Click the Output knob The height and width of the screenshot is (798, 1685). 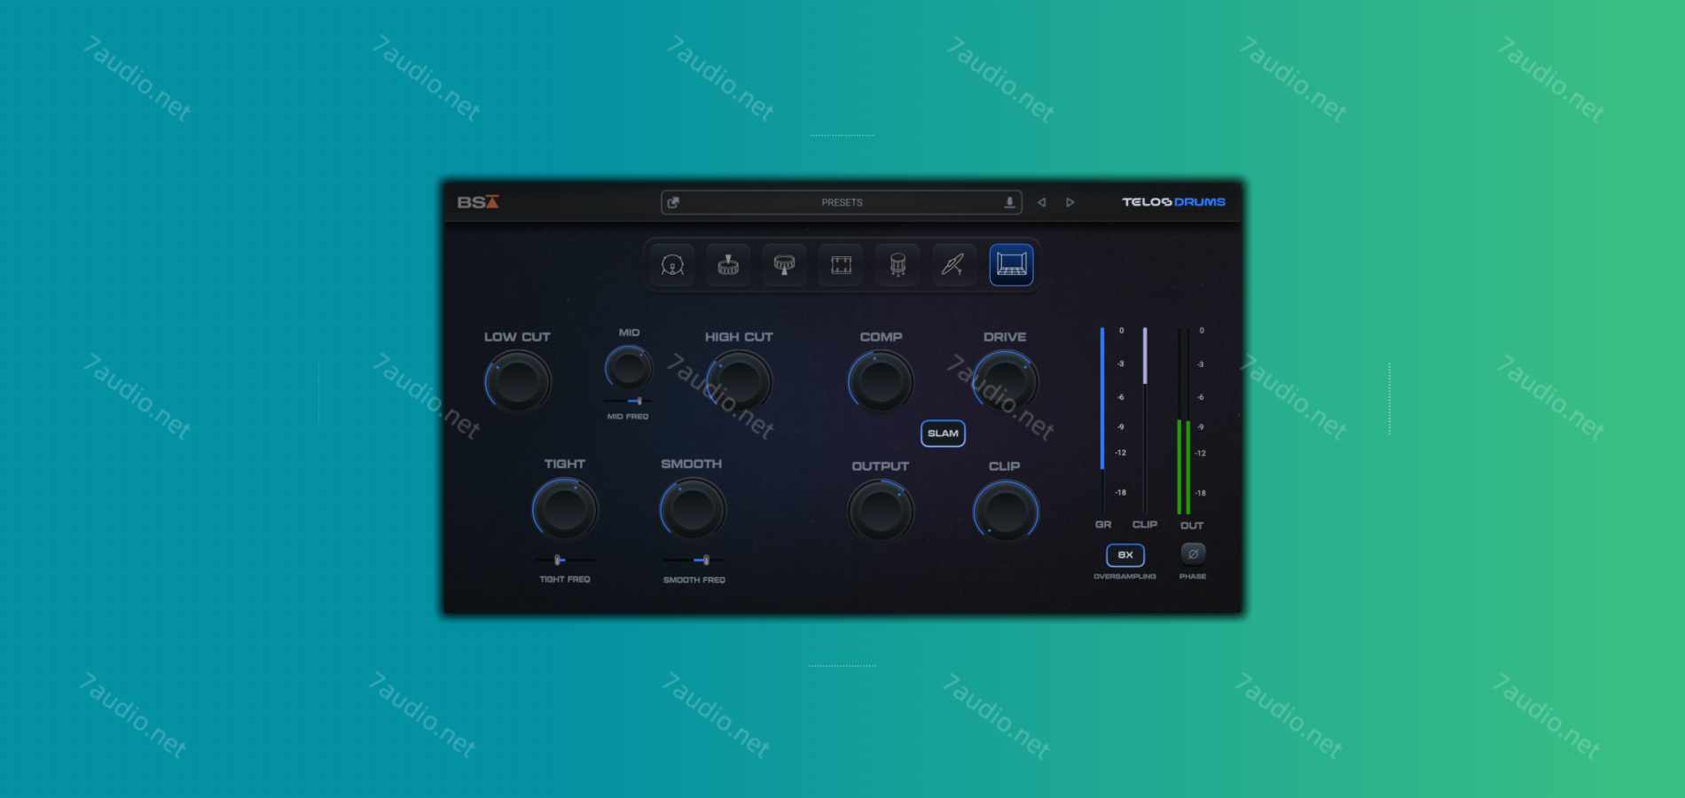(881, 512)
